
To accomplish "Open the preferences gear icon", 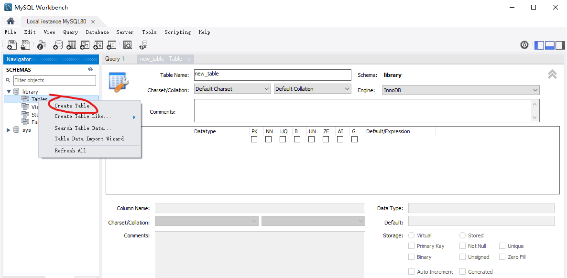I will (x=524, y=45).
